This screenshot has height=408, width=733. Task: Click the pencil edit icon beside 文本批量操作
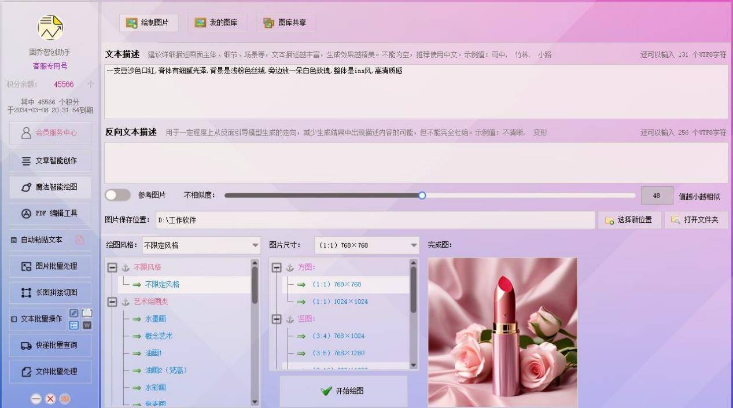[74, 313]
